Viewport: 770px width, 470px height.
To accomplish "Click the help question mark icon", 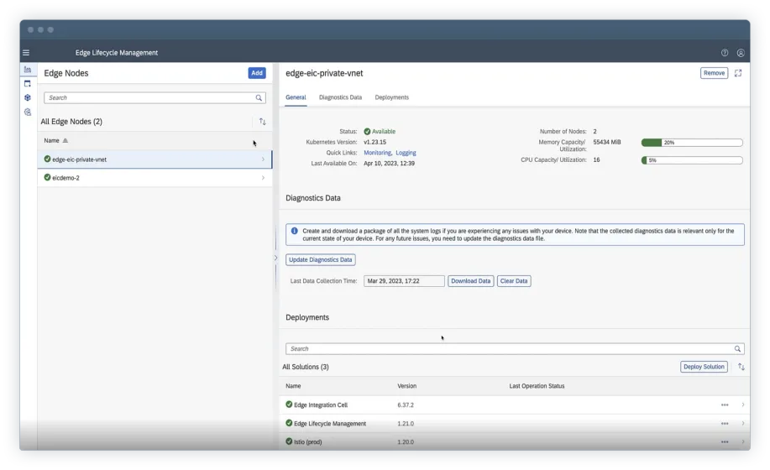I will (725, 53).
